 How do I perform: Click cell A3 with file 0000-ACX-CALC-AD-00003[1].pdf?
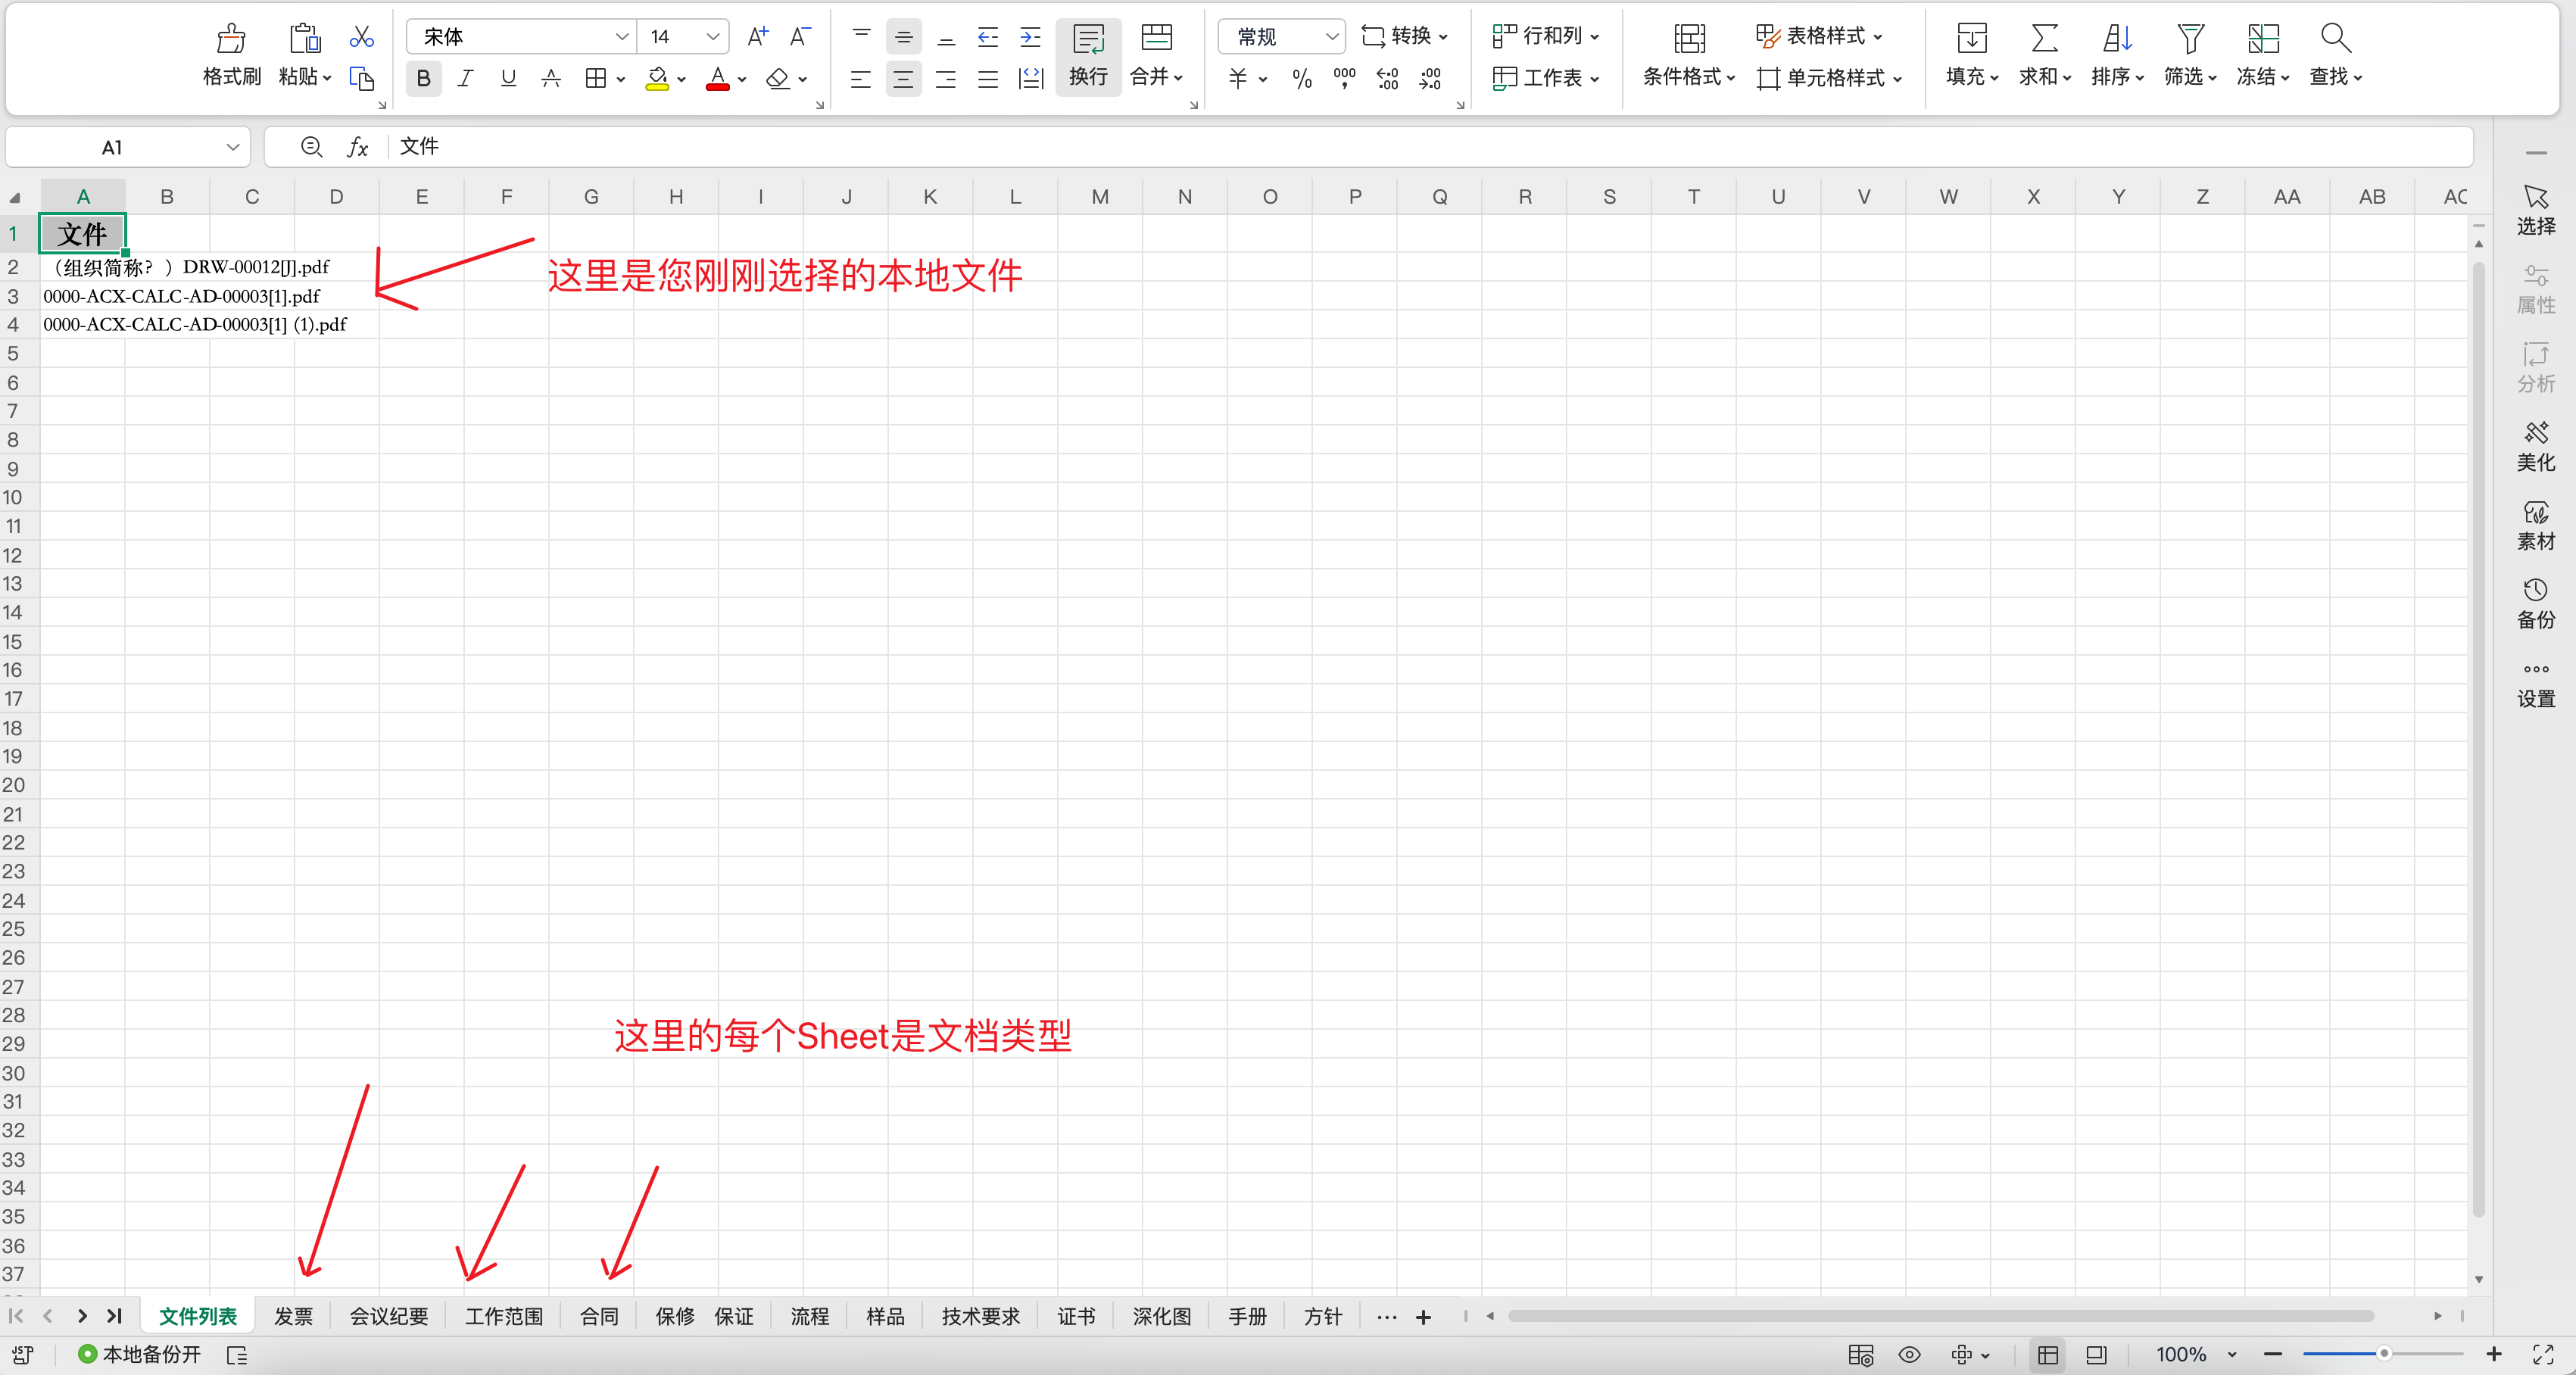(x=83, y=296)
